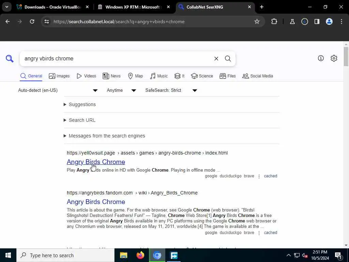Viewport: 349px width, 262px height.
Task: Open cached version of first result
Action: pyautogui.click(x=270, y=176)
